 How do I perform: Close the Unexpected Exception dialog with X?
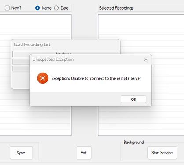click(146, 59)
